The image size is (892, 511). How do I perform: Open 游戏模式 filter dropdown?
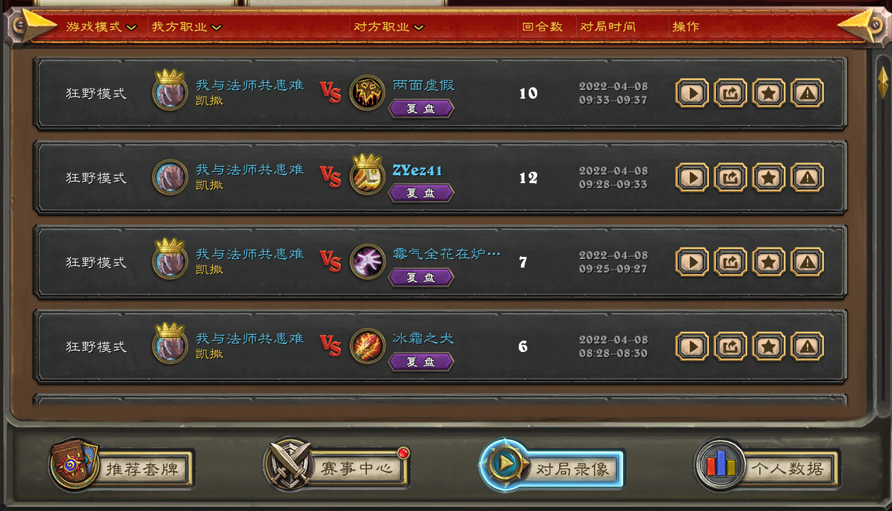tap(101, 27)
